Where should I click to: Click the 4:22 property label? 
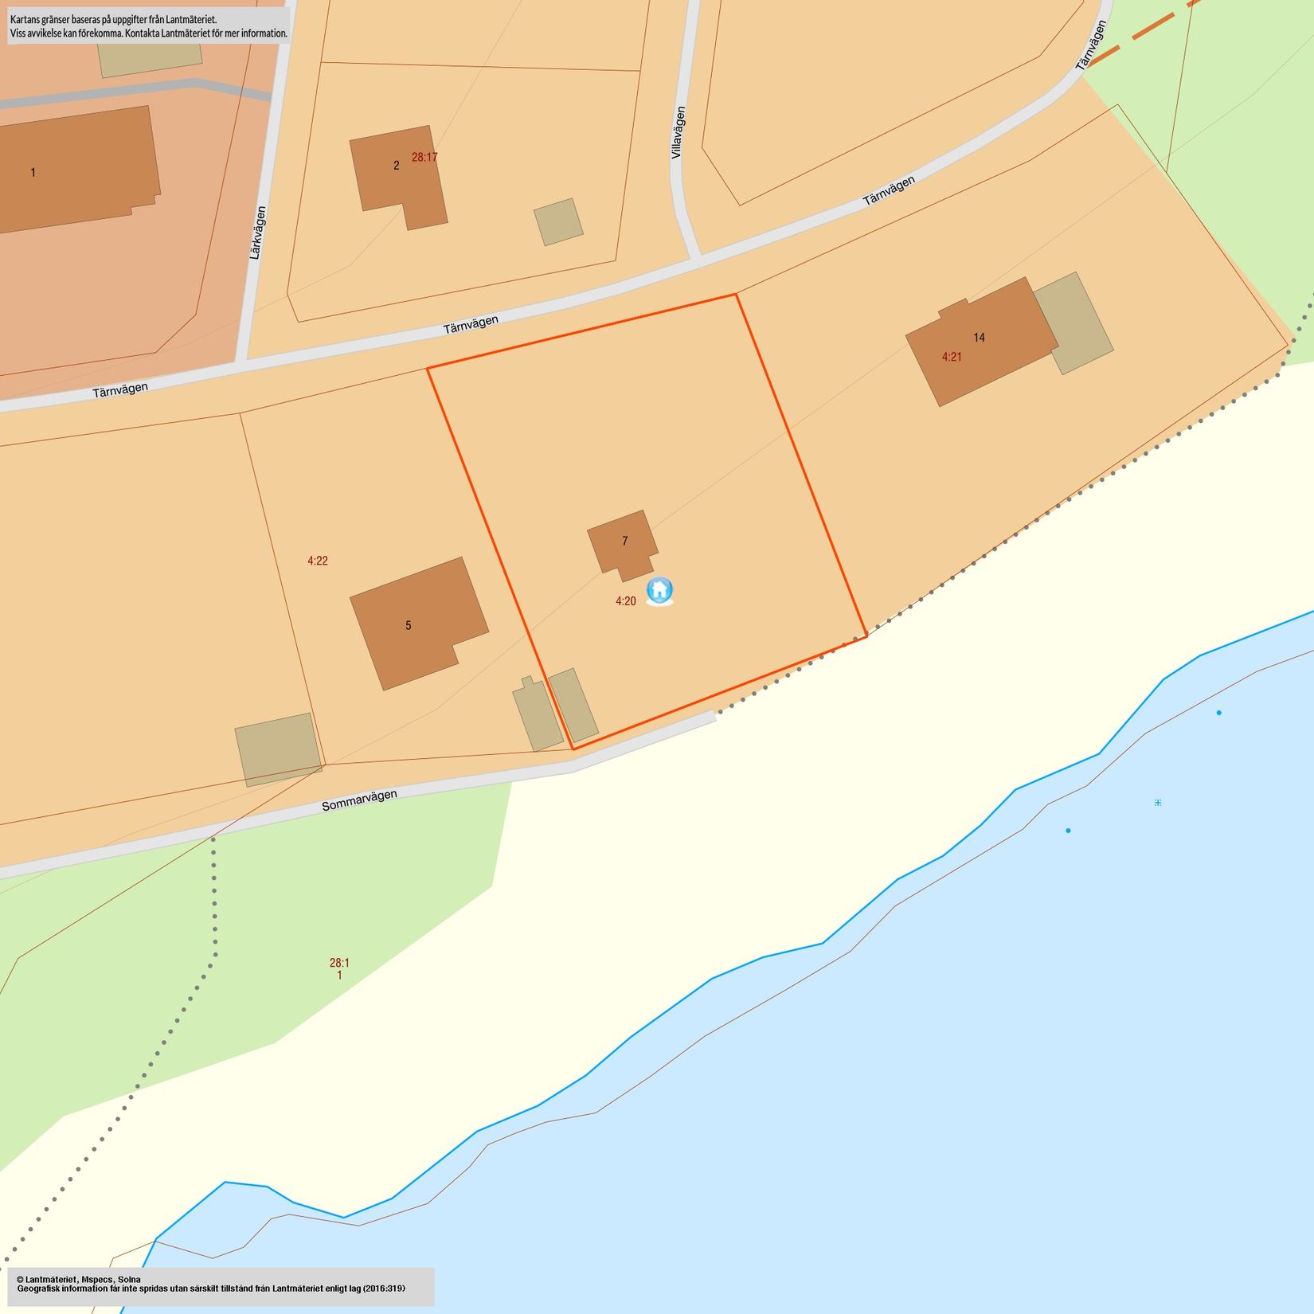pos(318,561)
